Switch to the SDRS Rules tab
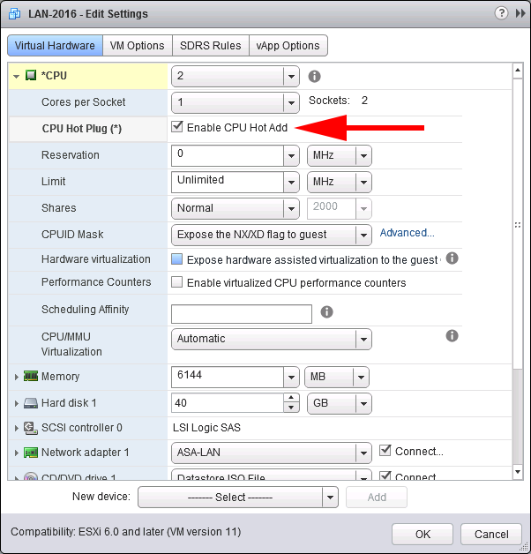The height and width of the screenshot is (554, 531). pyautogui.click(x=211, y=46)
